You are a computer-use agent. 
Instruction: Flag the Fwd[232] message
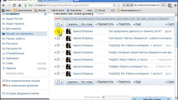[x=63, y=74]
